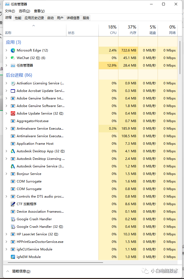This screenshot has width=184, height=279.
Task: Click the WeChat process icon
Action: coord(13,58)
